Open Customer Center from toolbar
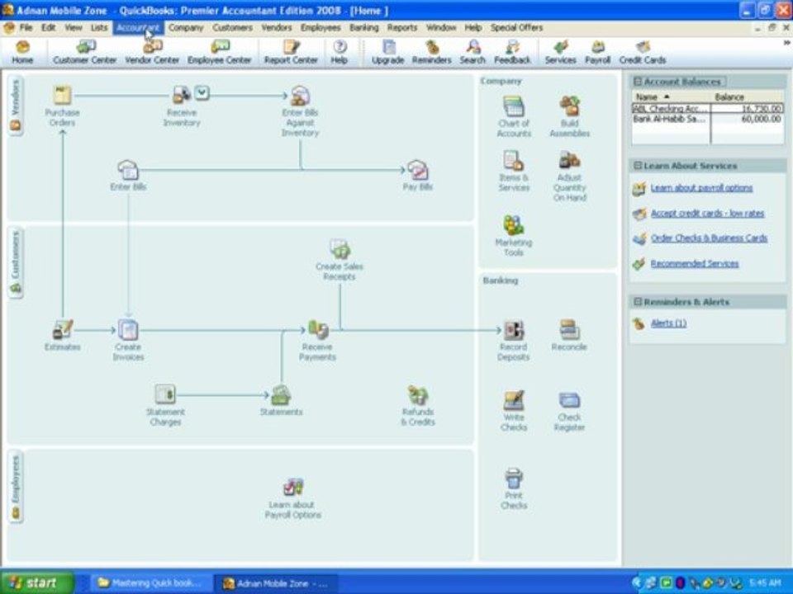The width and height of the screenshot is (793, 594). [x=85, y=53]
